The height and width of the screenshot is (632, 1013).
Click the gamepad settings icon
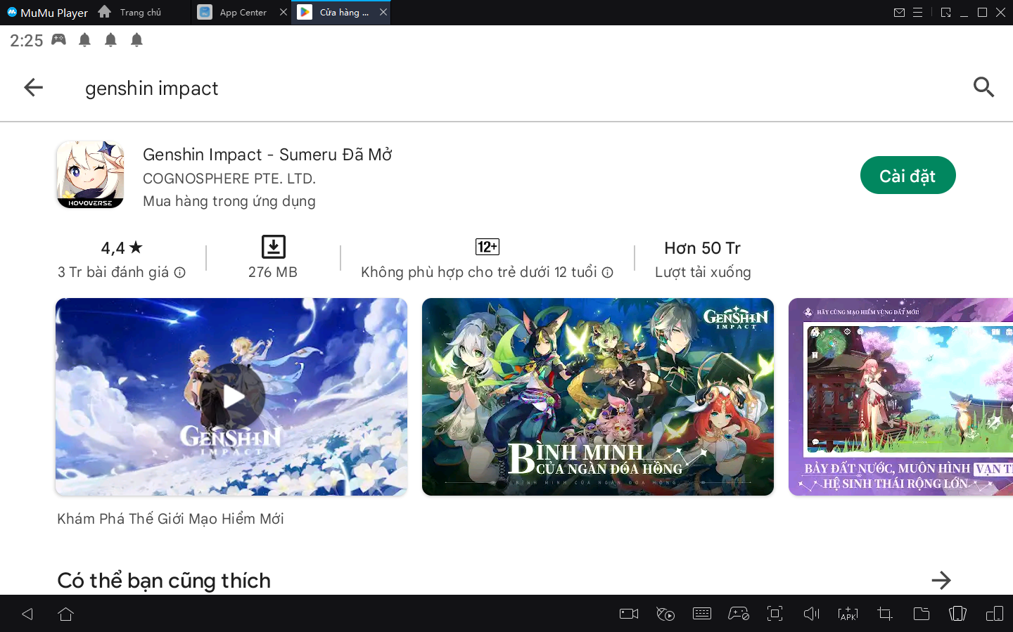pyautogui.click(x=738, y=614)
